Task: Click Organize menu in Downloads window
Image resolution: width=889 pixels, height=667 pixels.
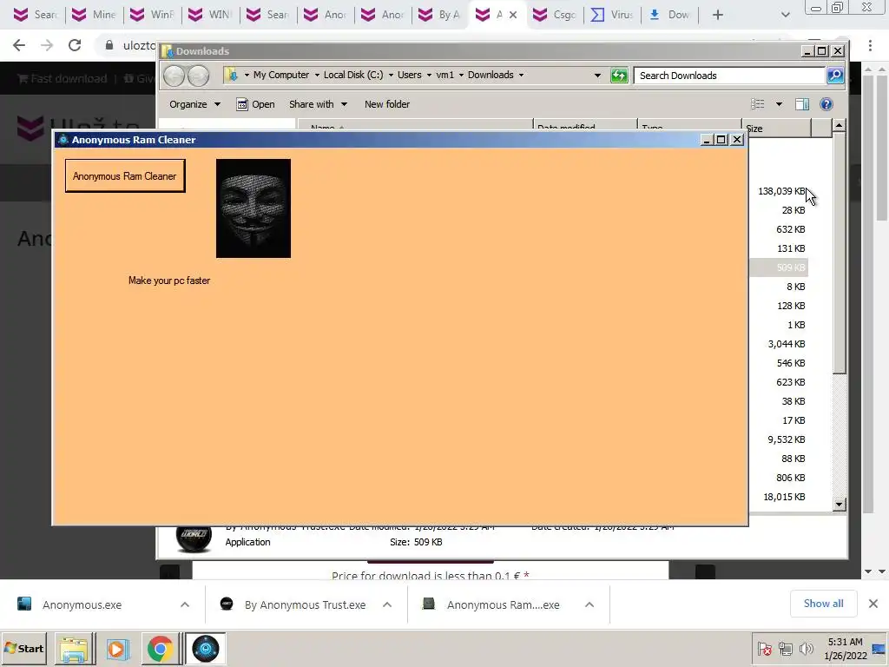Action: pyautogui.click(x=194, y=104)
